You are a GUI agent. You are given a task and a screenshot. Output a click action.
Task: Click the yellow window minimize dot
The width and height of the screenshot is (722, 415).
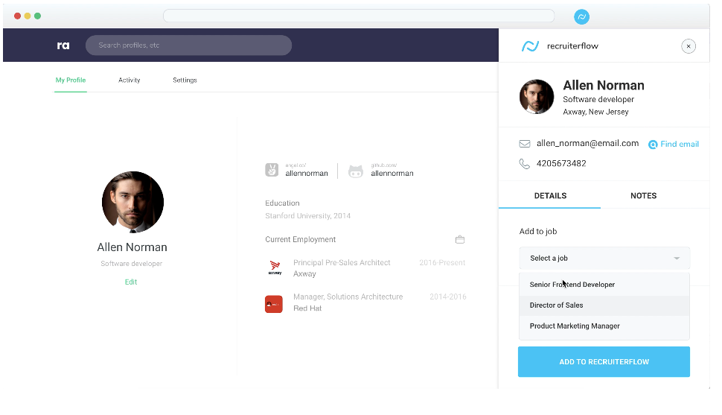coord(28,16)
